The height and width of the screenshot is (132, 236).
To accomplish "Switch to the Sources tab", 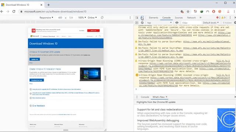I will 178,18.
